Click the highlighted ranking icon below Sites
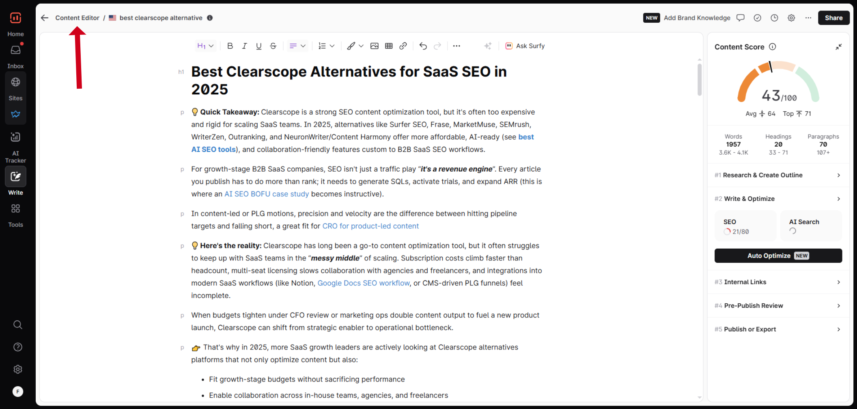 pos(15,114)
